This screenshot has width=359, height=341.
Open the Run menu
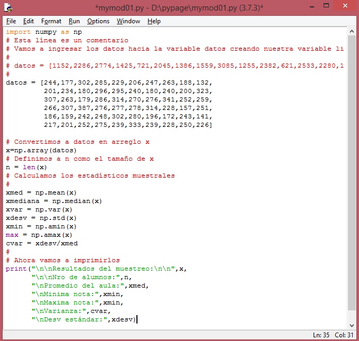pyautogui.click(x=74, y=21)
